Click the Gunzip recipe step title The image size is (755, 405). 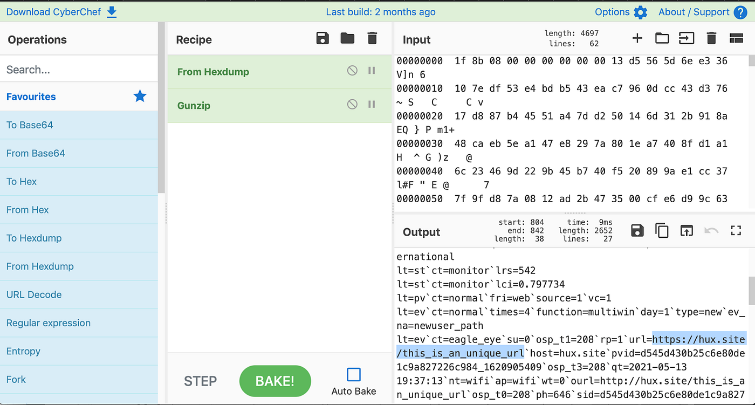tap(194, 106)
